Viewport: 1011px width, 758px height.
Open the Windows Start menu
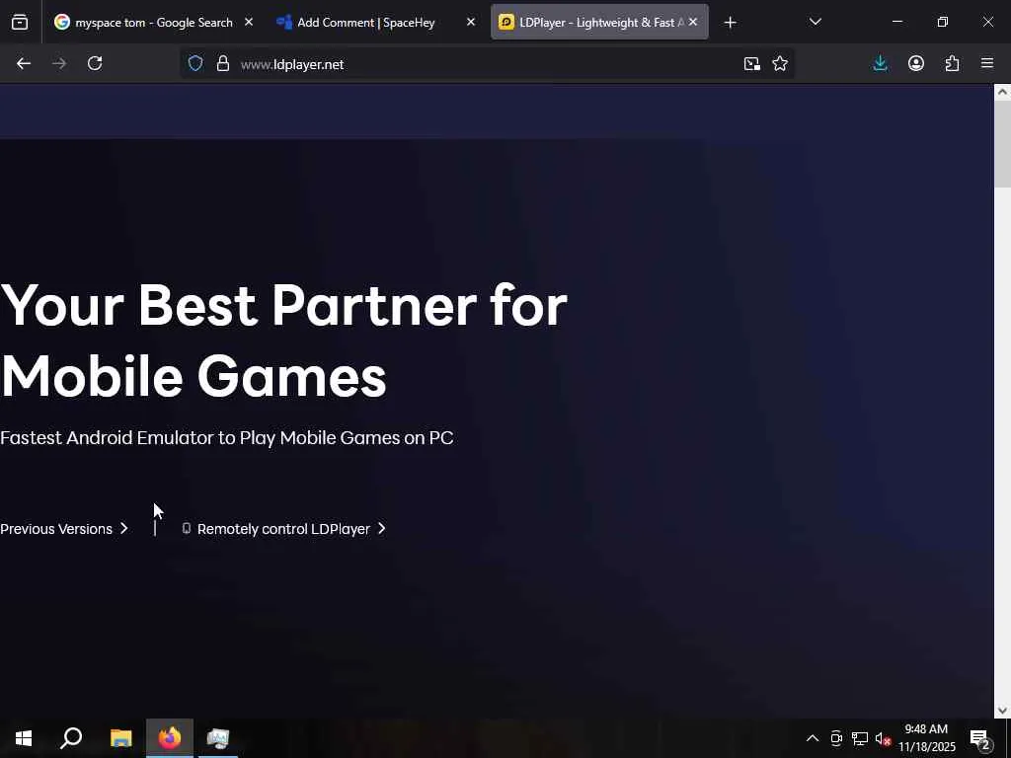click(x=24, y=738)
